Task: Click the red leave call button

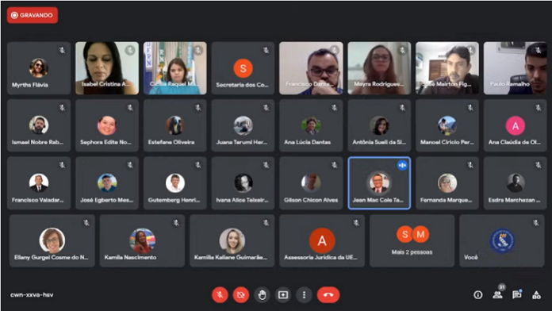Action: coord(328,295)
